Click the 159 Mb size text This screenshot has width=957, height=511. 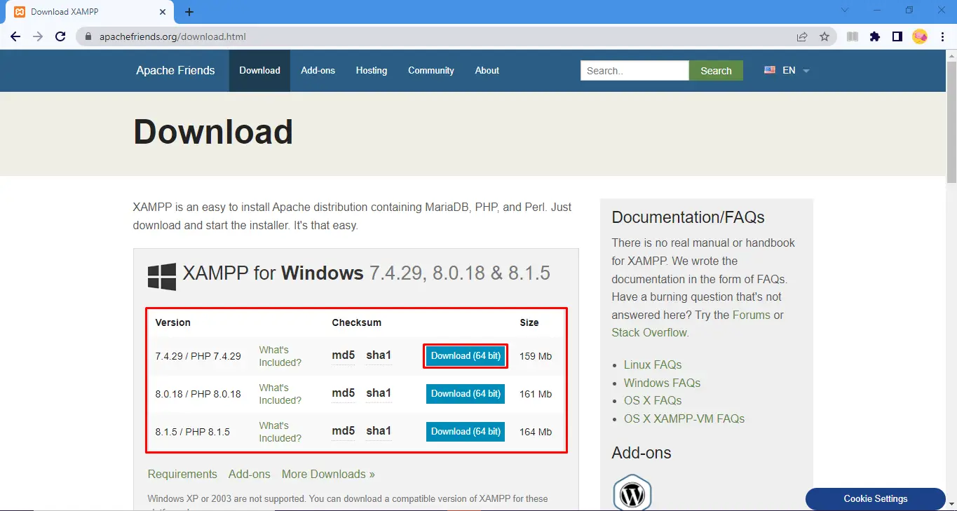[x=536, y=356]
